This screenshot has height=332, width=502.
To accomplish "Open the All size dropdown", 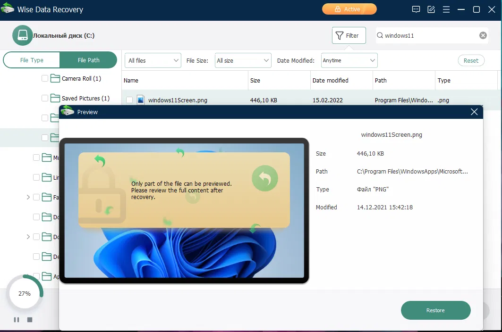I will click(243, 60).
